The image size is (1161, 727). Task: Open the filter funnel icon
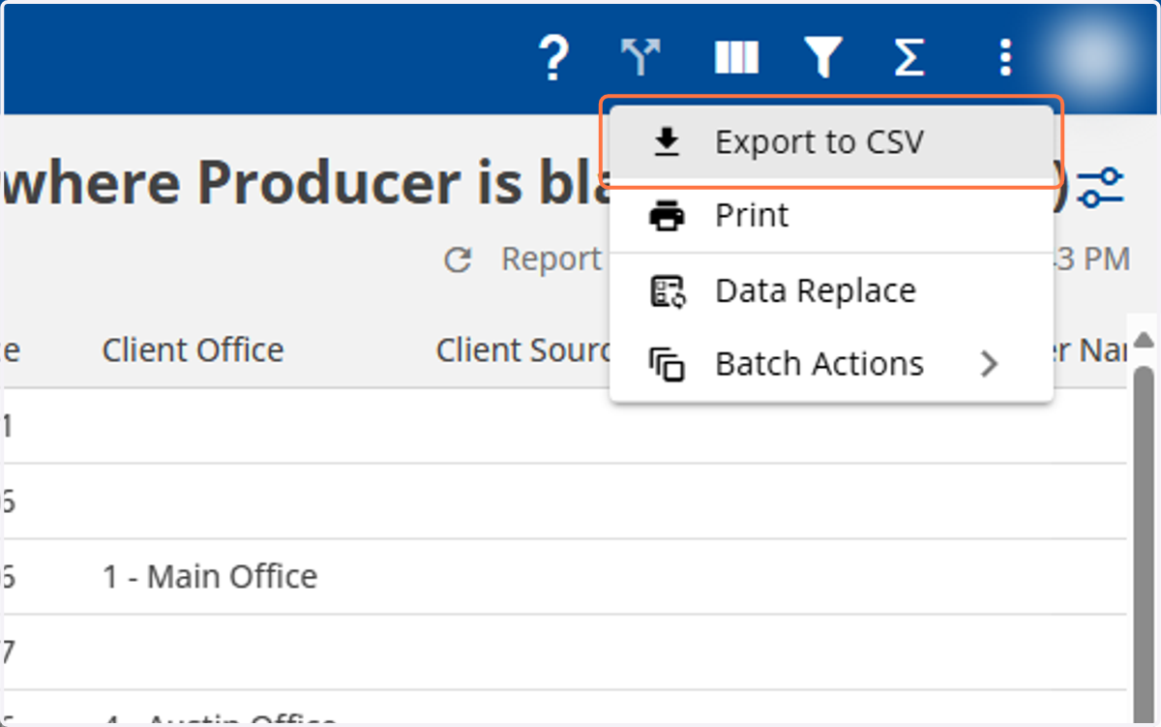pyautogui.click(x=822, y=58)
